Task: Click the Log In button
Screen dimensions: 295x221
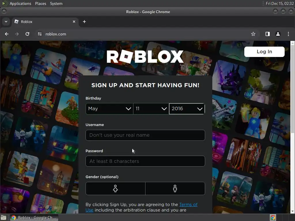Action: [x=264, y=52]
